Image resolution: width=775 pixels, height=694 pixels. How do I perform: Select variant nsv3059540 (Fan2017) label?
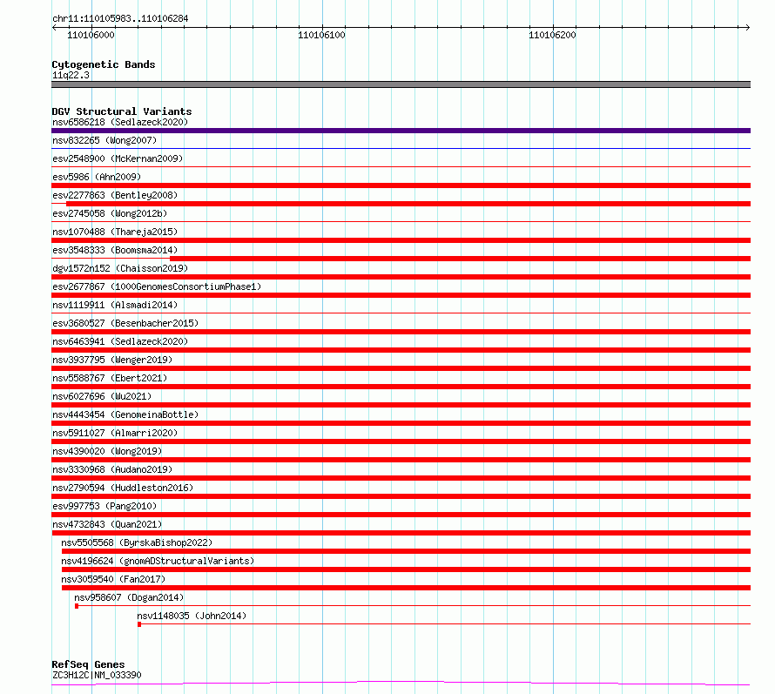pyautogui.click(x=113, y=579)
